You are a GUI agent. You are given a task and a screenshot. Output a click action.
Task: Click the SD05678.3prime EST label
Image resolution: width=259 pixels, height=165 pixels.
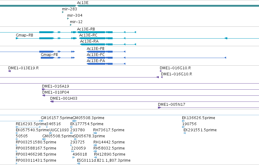pyautogui.click(x=89, y=136)
